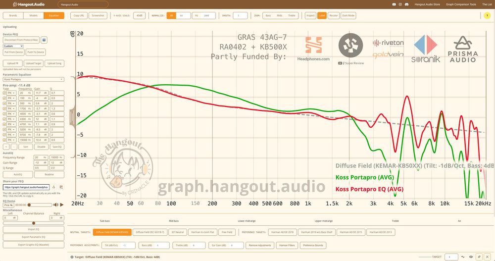Open the PK type dropdown for the 550 Hz band
Image resolution: width=495 pixels, height=261 pixels.
[x=11, y=104]
